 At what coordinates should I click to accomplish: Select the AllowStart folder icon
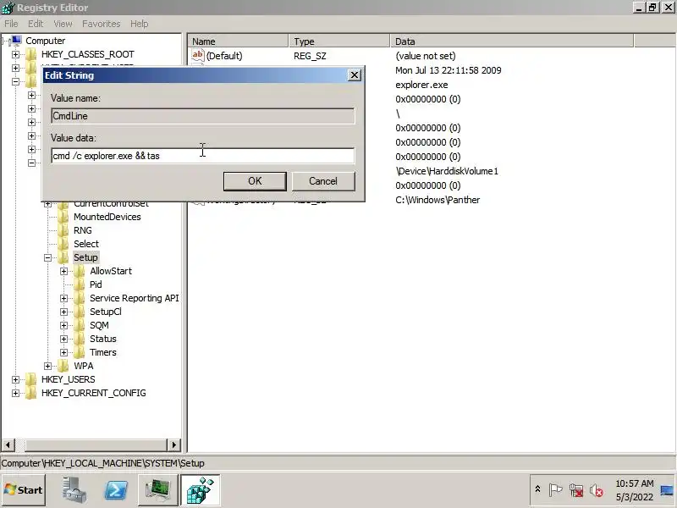tap(80, 271)
